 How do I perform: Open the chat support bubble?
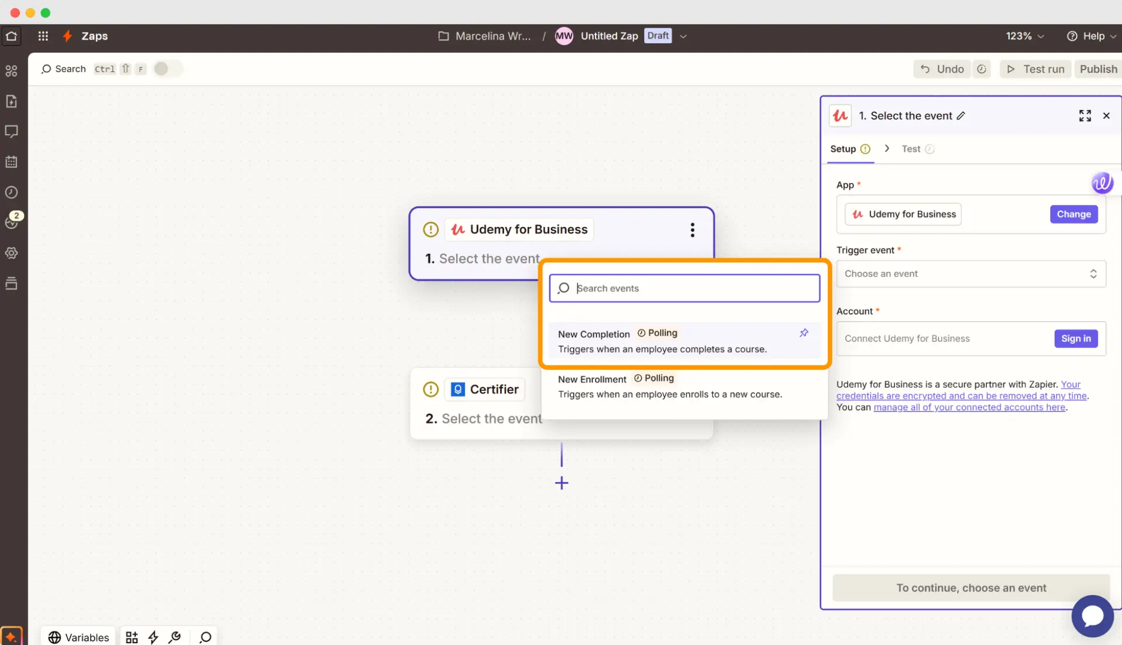tap(1092, 616)
